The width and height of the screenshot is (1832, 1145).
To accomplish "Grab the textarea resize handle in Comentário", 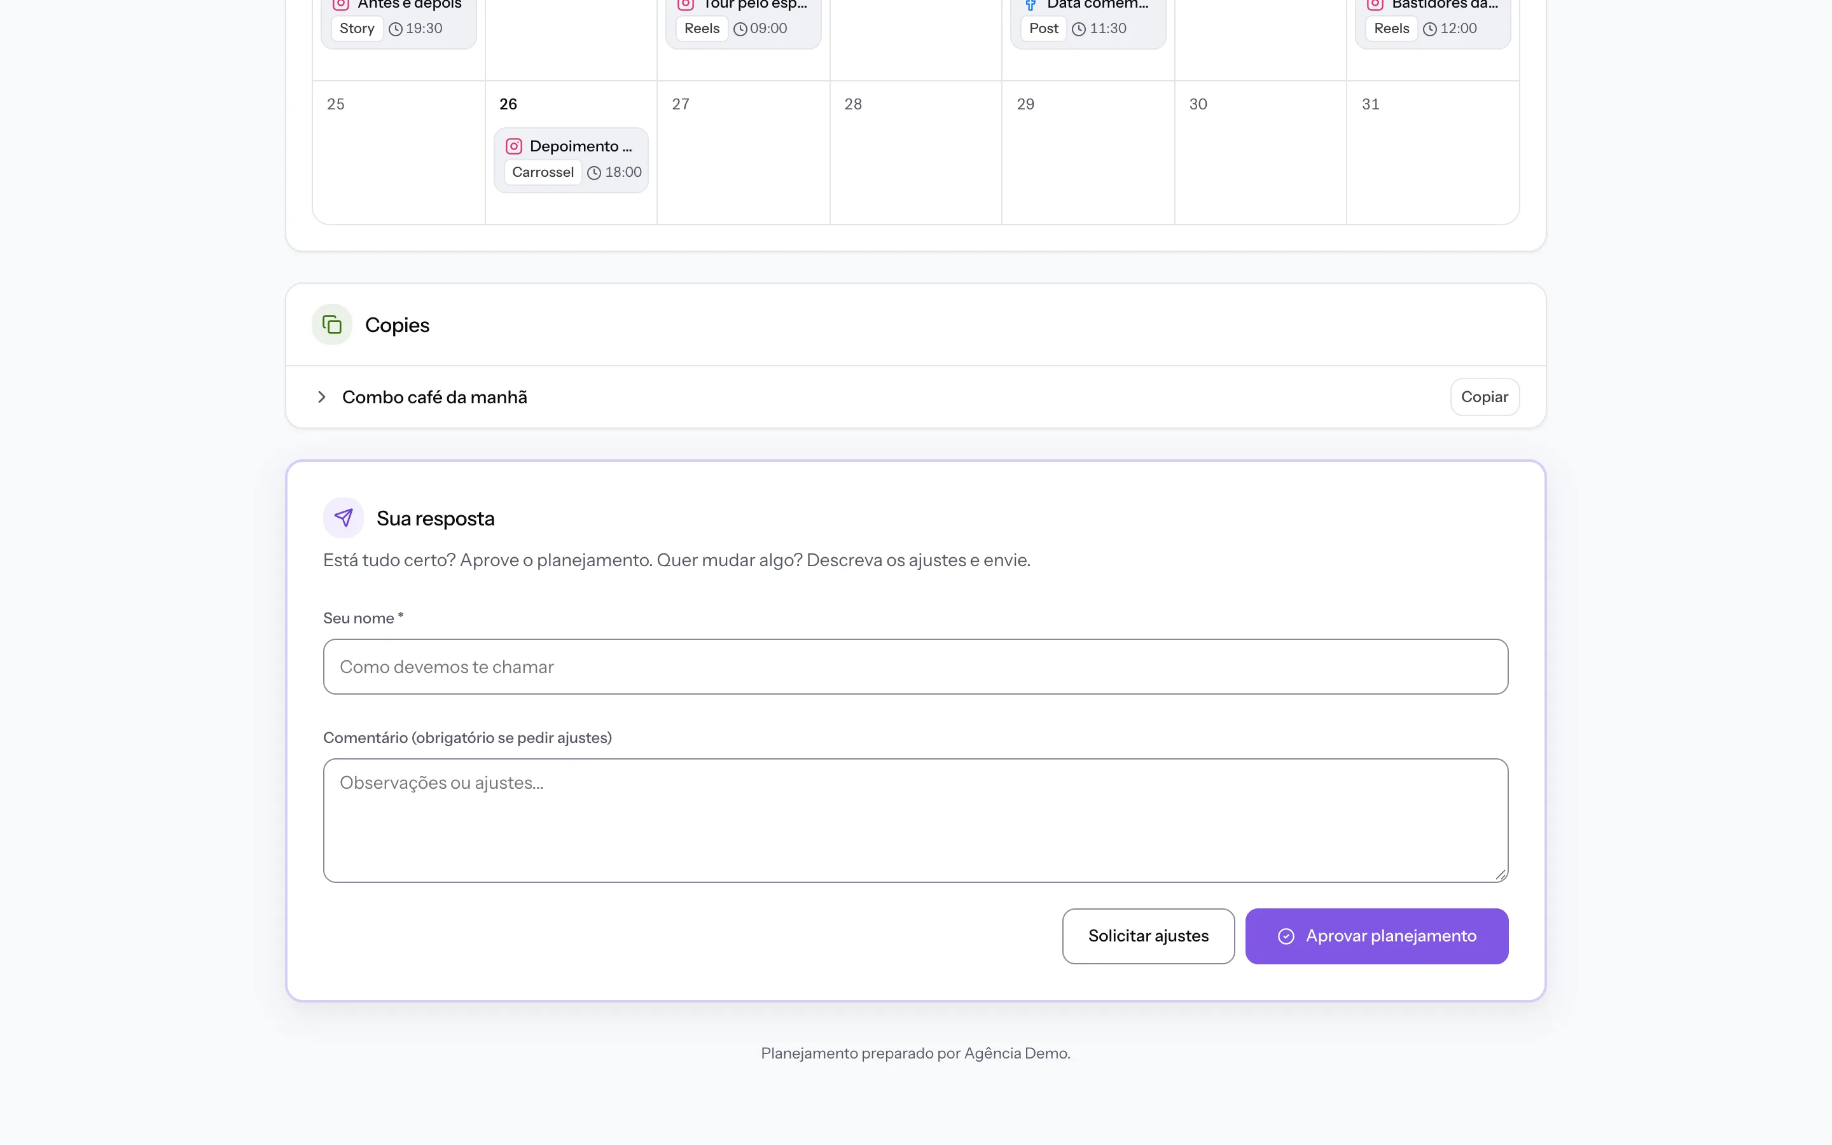I will 1500,874.
